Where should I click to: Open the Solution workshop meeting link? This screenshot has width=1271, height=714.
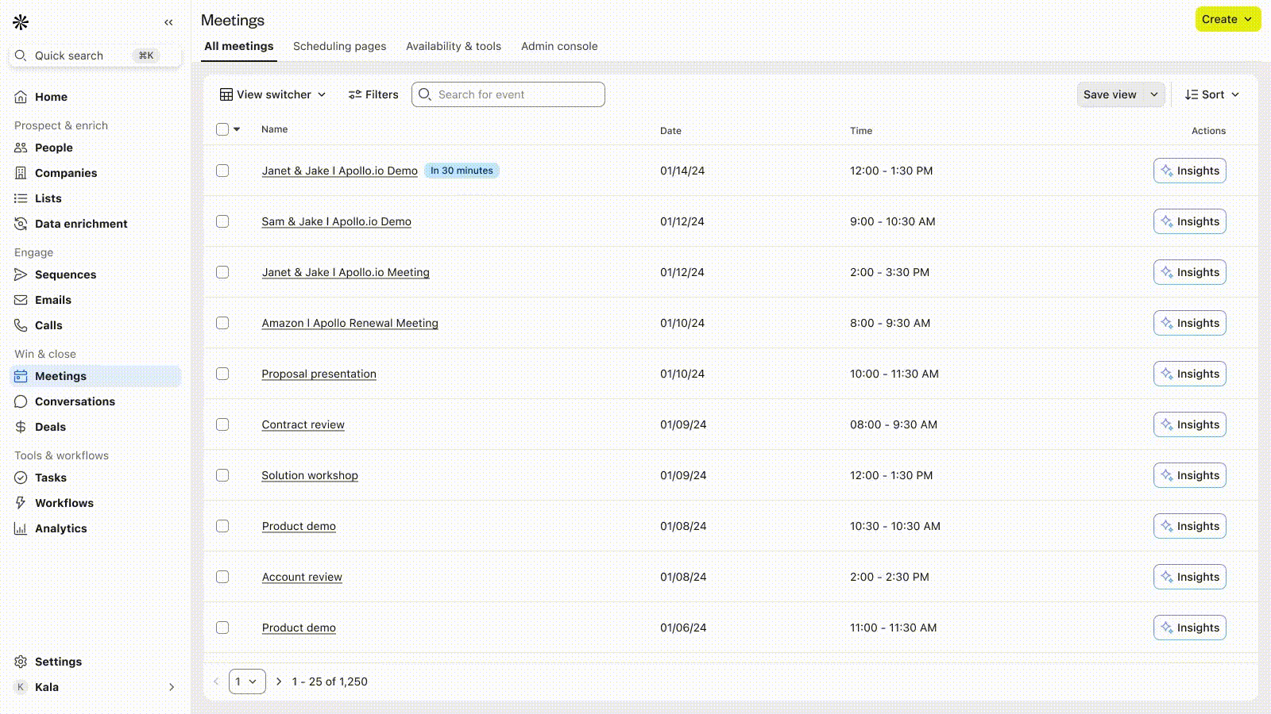(310, 475)
